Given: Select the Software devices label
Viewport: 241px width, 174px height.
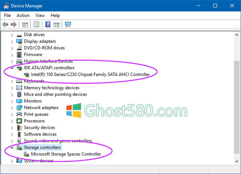Looking at the screenshot, I should point(40,134).
